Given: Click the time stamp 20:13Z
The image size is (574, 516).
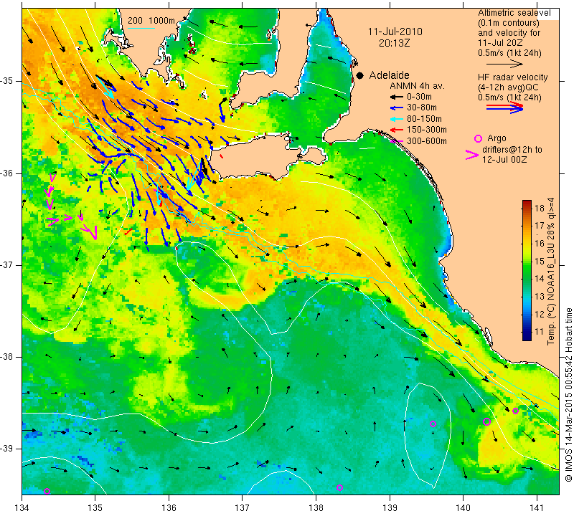Looking at the screenshot, I should click(394, 43).
